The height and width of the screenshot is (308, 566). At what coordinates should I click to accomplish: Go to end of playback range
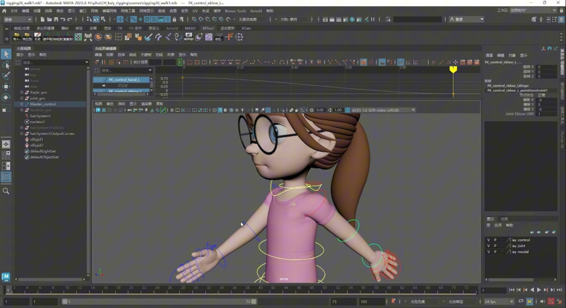pyautogui.click(x=559, y=290)
